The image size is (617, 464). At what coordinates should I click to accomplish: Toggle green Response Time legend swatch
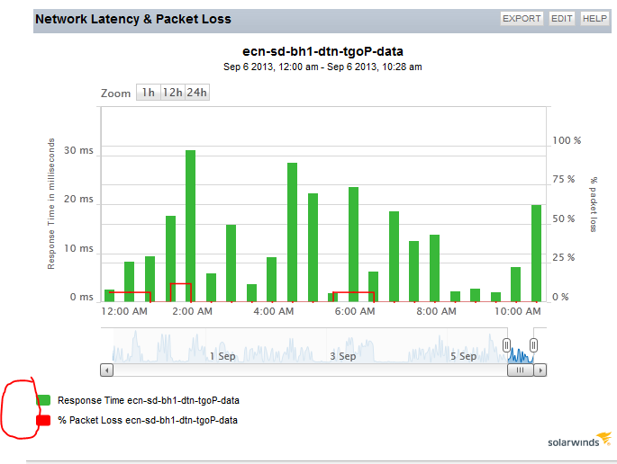tap(43, 400)
